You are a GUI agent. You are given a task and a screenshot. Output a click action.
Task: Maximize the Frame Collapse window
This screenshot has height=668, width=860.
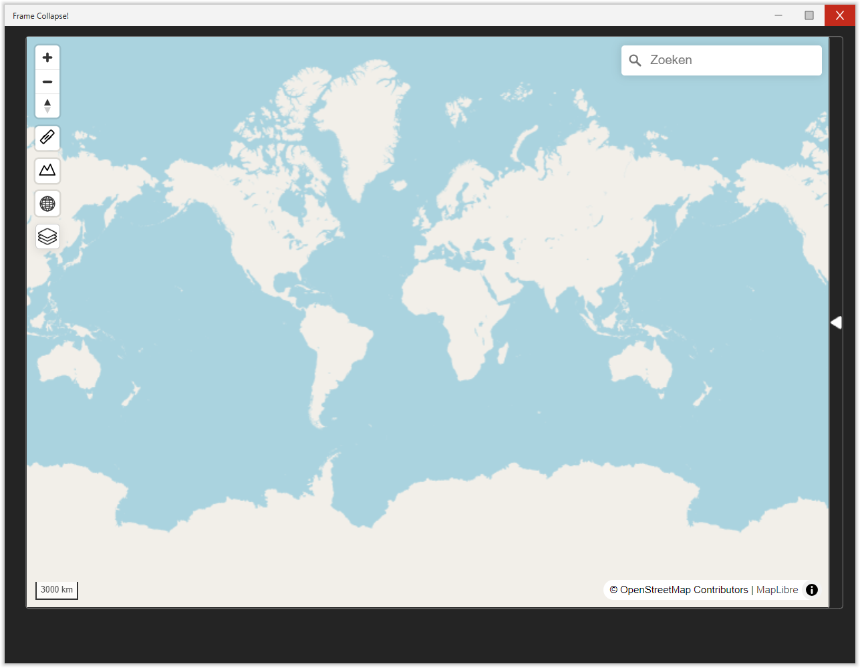point(809,15)
